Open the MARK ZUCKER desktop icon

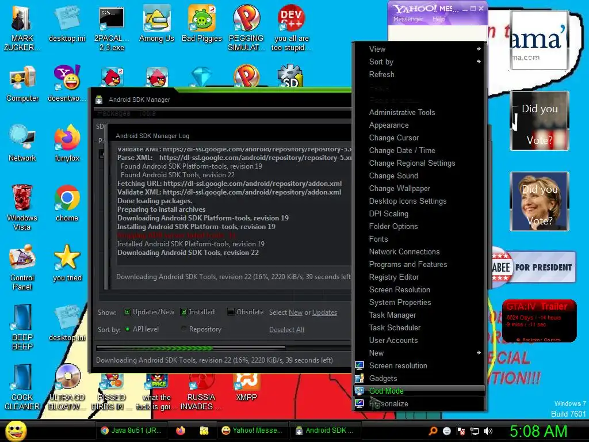pyautogui.click(x=22, y=28)
